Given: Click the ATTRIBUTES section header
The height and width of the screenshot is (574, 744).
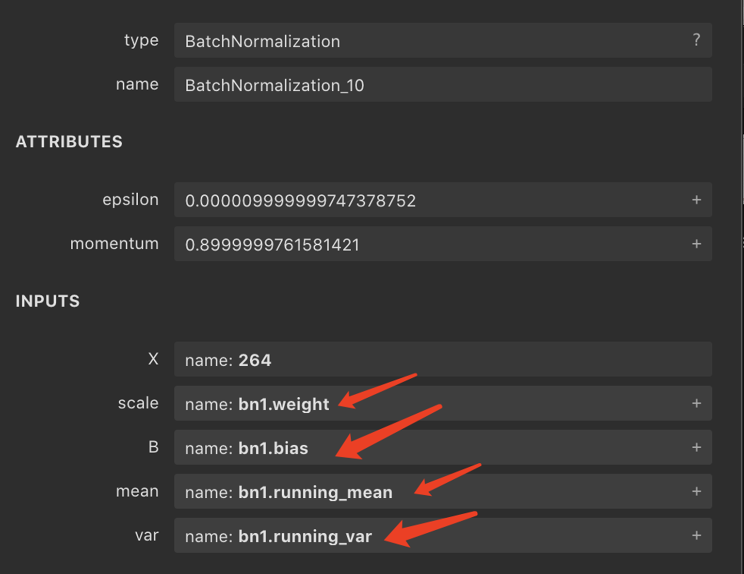Looking at the screenshot, I should tap(69, 142).
